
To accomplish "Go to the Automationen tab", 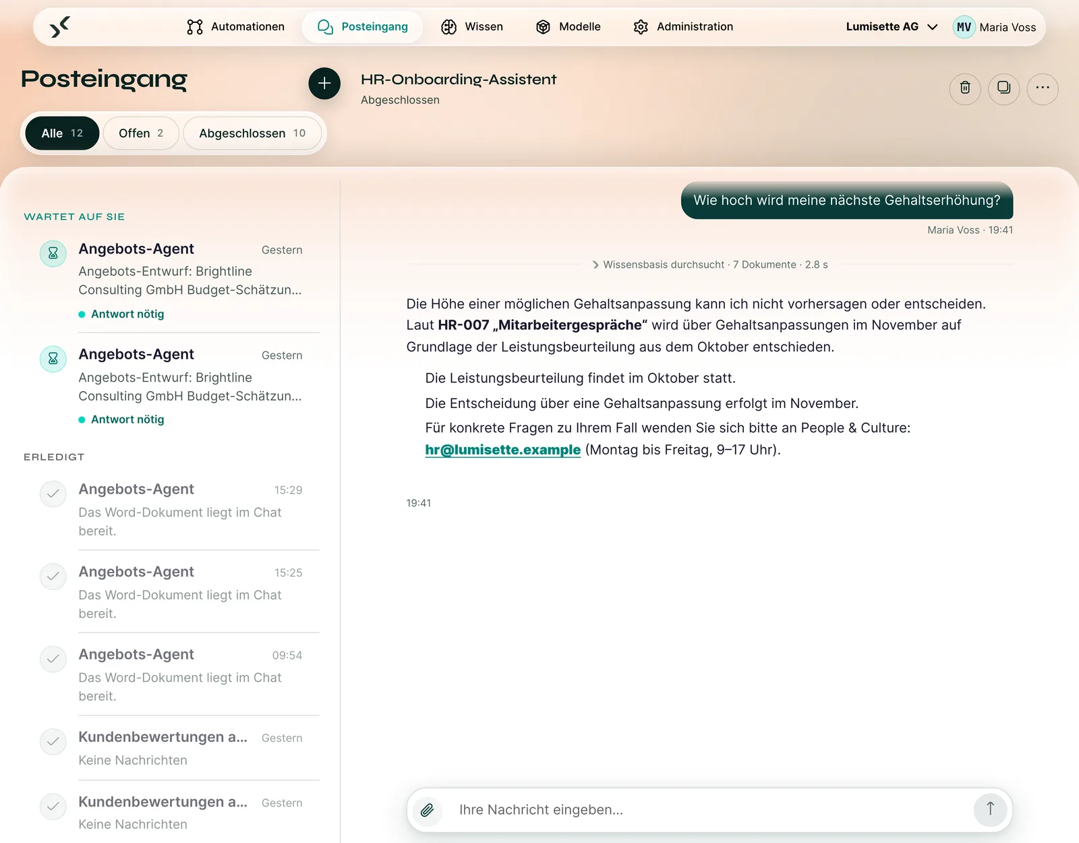I will (235, 27).
